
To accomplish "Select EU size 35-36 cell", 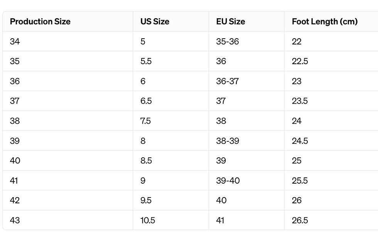I will (246, 41).
